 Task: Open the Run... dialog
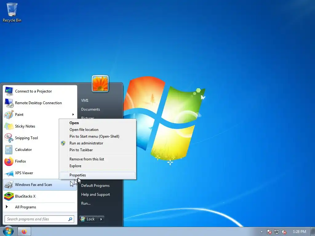(x=86, y=203)
